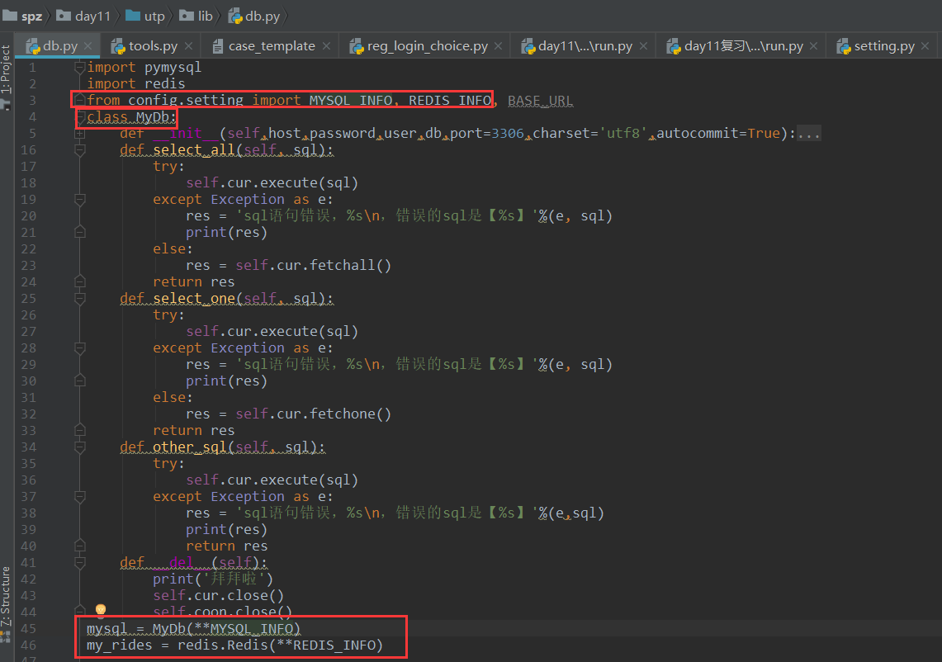Collapse the select_all method fold
Viewport: 942px width, 662px height.
[80, 149]
